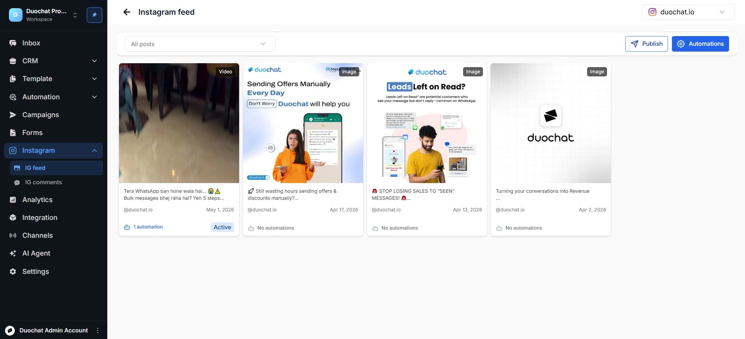Image resolution: width=745 pixels, height=339 pixels.
Task: Expand the CRM submenu chevron
Action: point(94,61)
